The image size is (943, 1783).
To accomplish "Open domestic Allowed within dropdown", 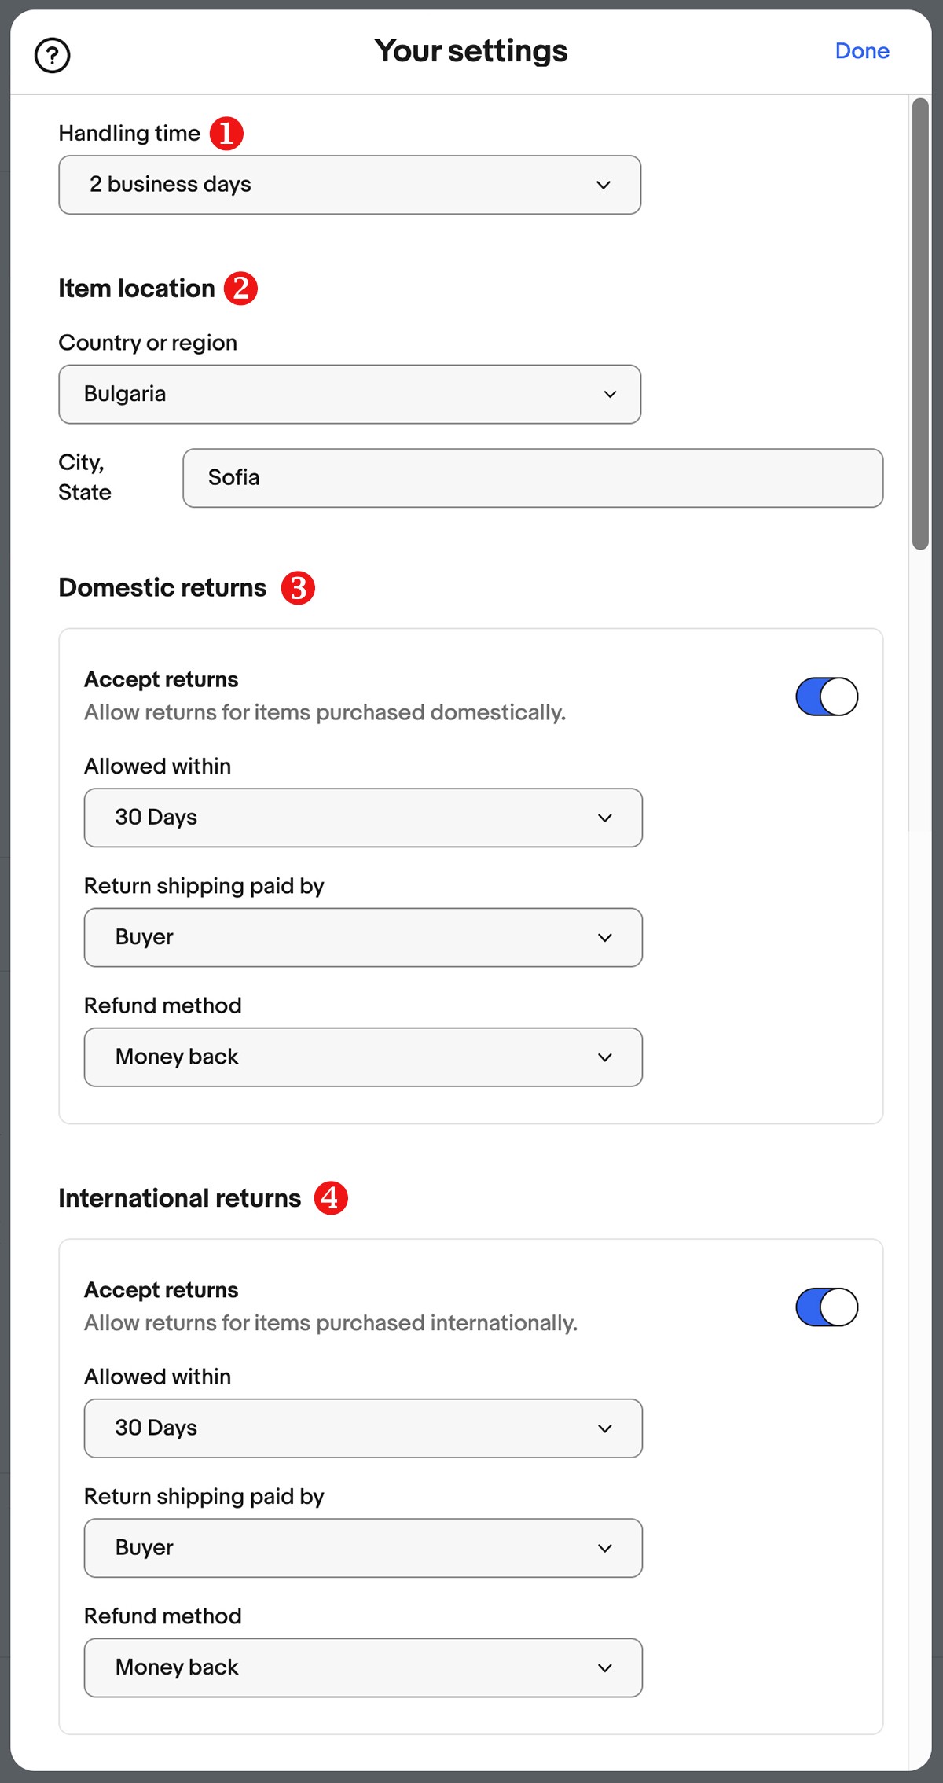I will coord(363,818).
